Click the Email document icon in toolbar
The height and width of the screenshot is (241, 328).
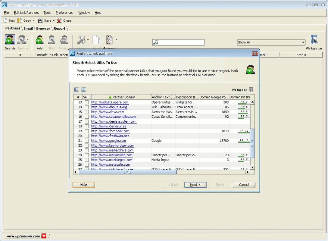(97, 40)
